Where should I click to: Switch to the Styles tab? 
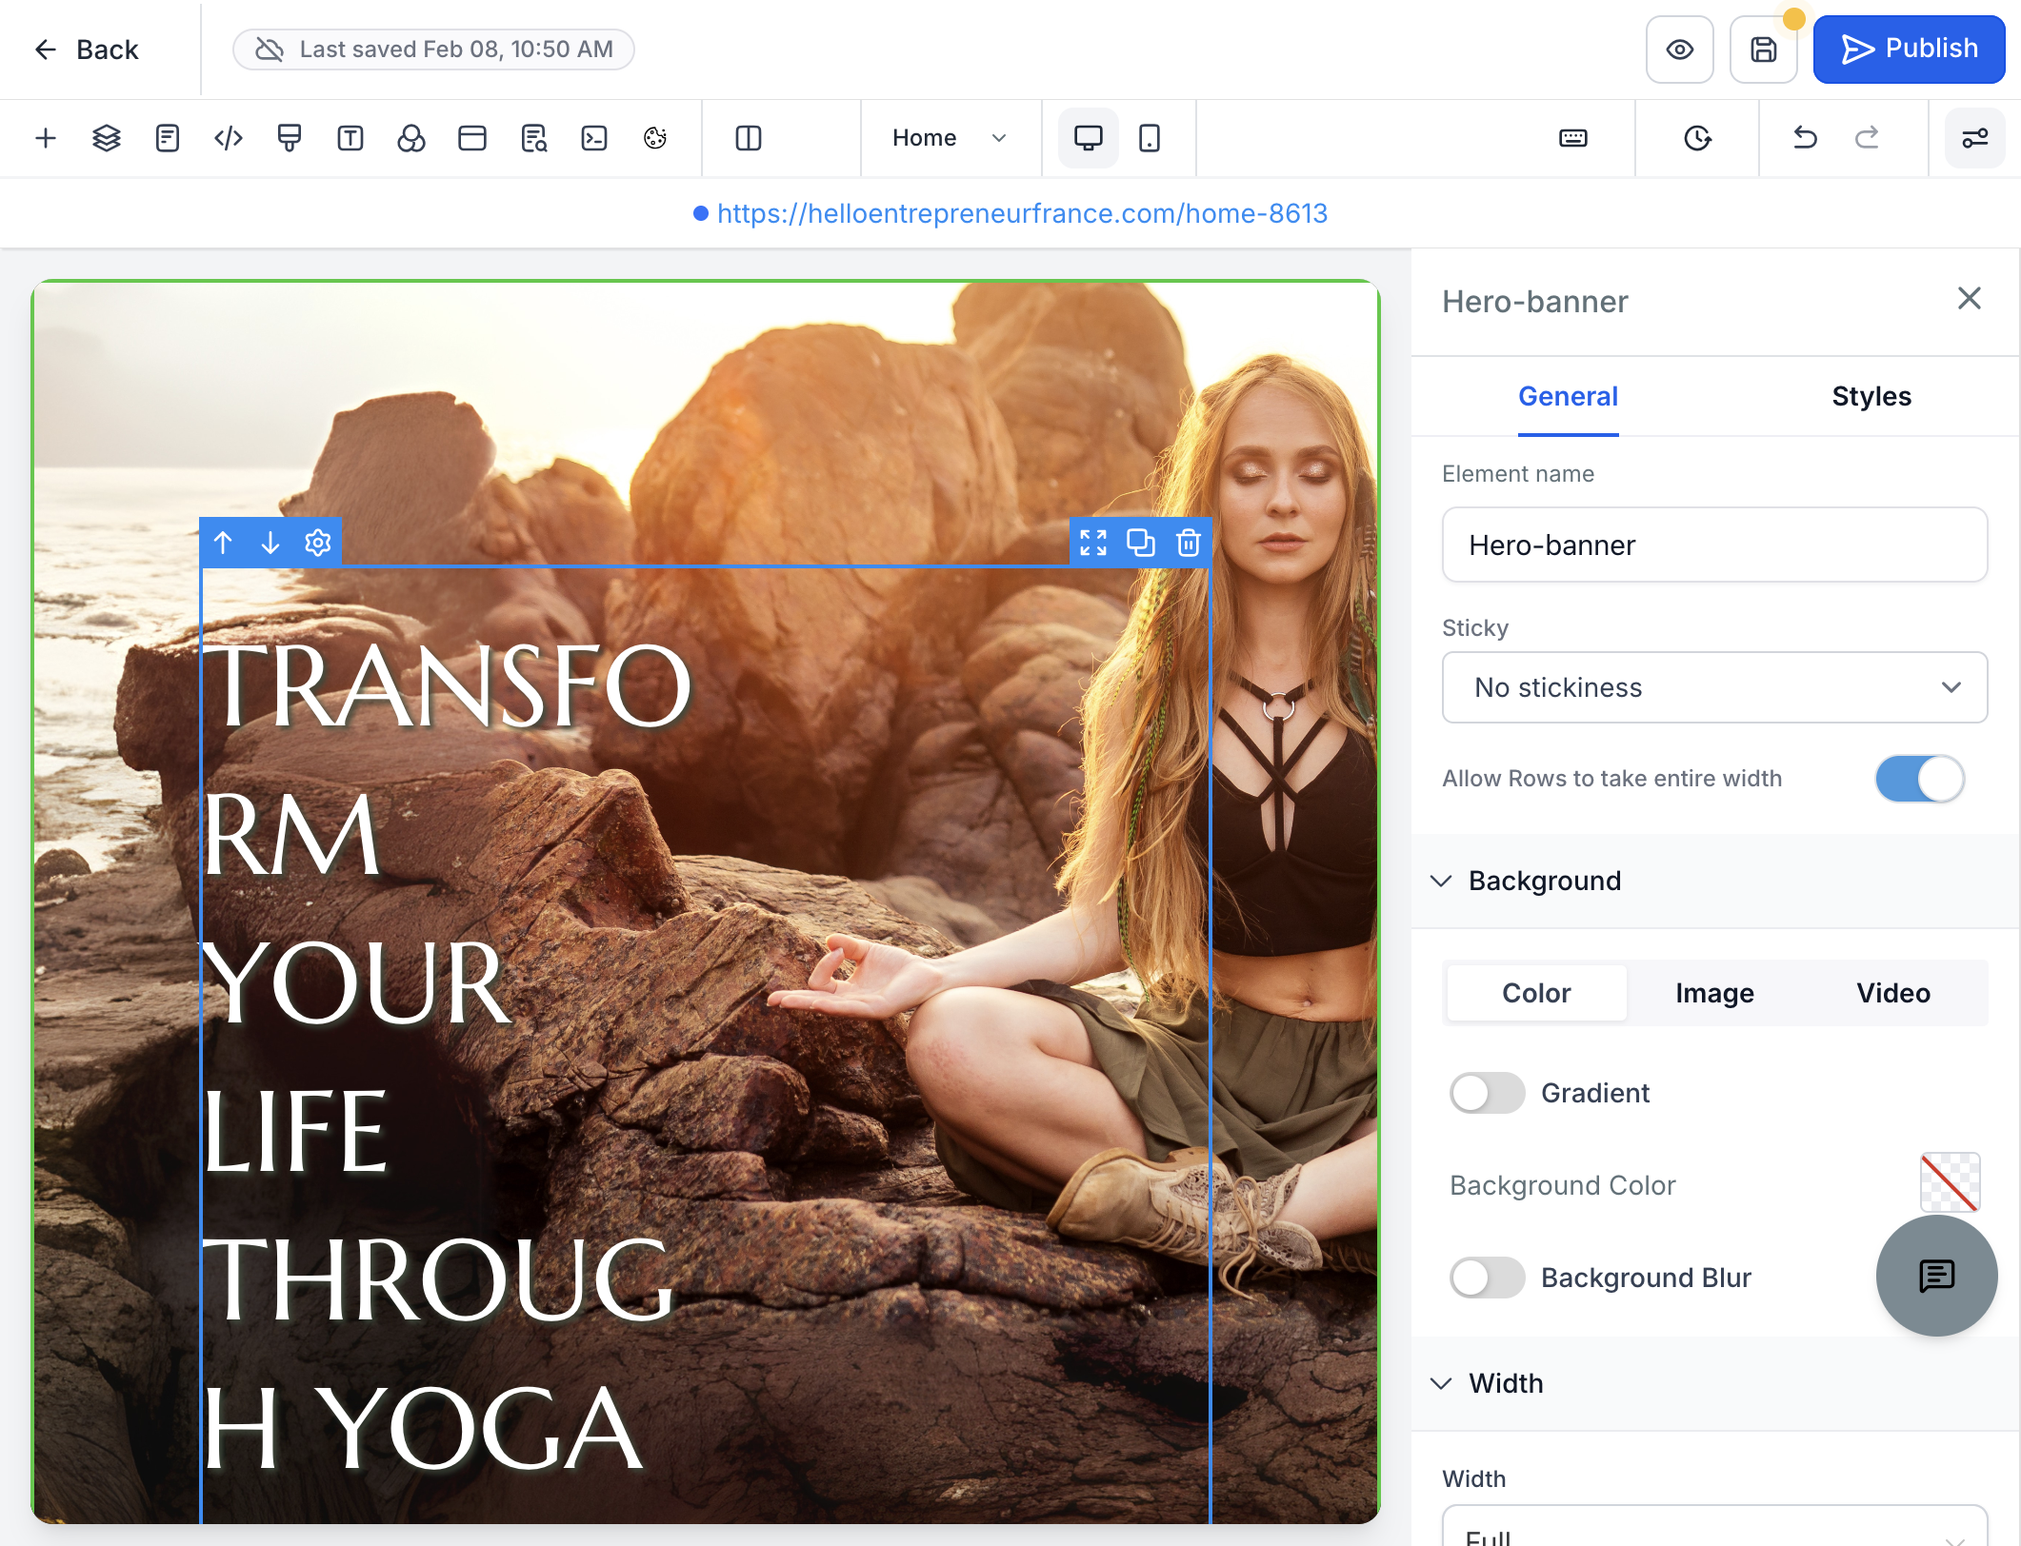(x=1871, y=396)
